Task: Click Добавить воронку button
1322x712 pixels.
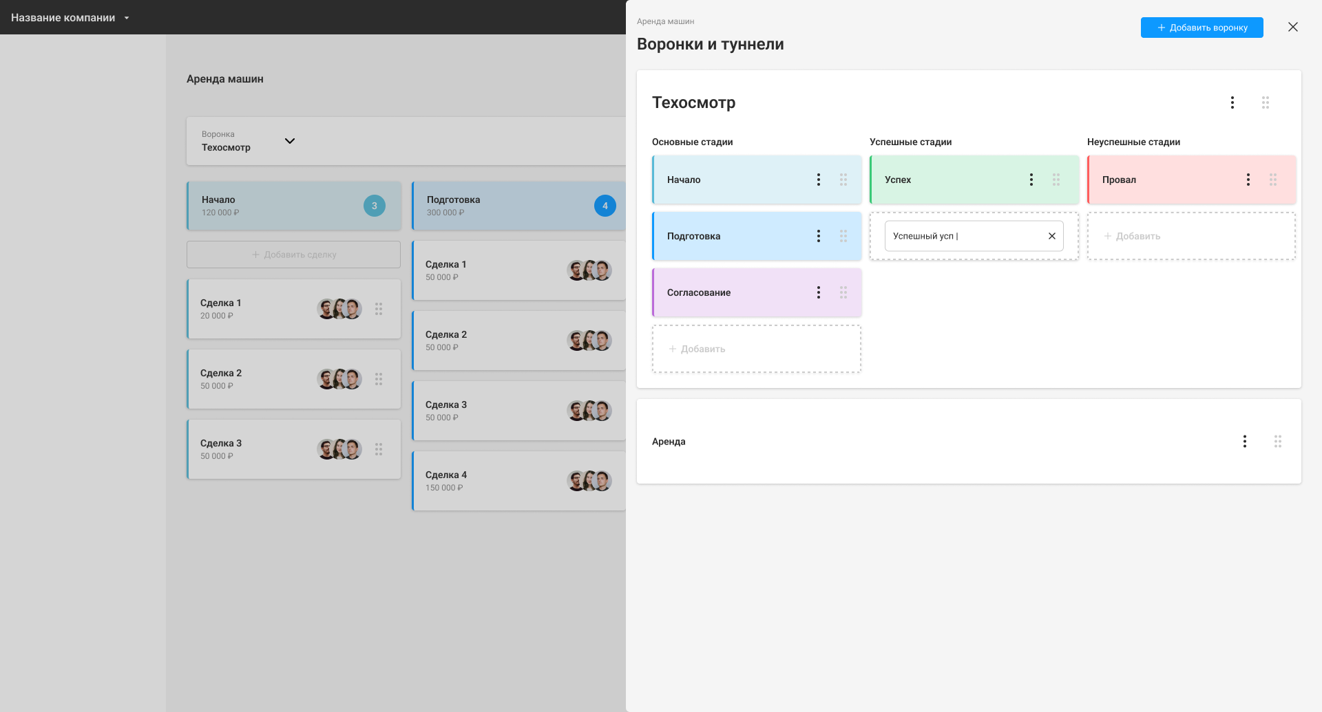Action: tap(1202, 28)
